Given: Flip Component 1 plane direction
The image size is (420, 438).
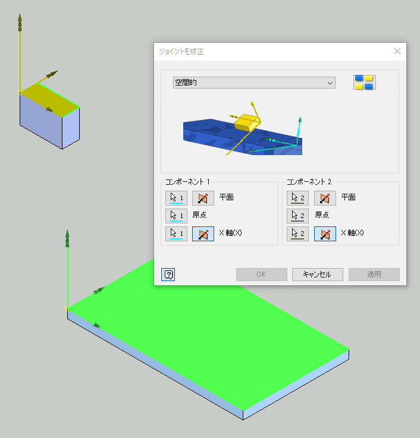Looking at the screenshot, I should 203,198.
